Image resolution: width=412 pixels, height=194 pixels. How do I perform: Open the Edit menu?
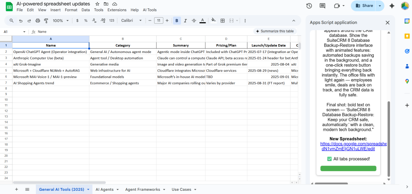(30, 10)
